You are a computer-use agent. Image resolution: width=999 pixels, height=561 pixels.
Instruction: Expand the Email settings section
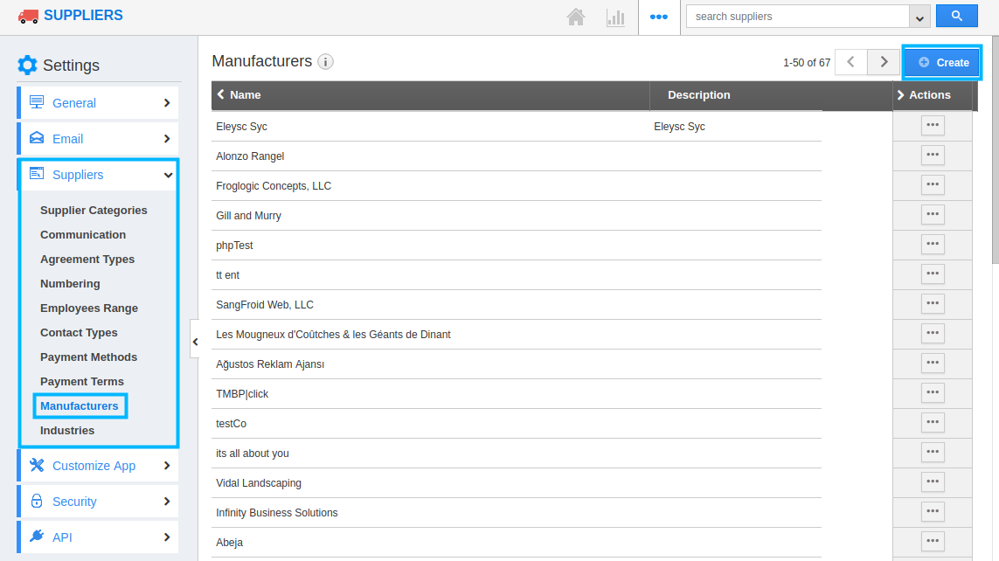point(98,139)
